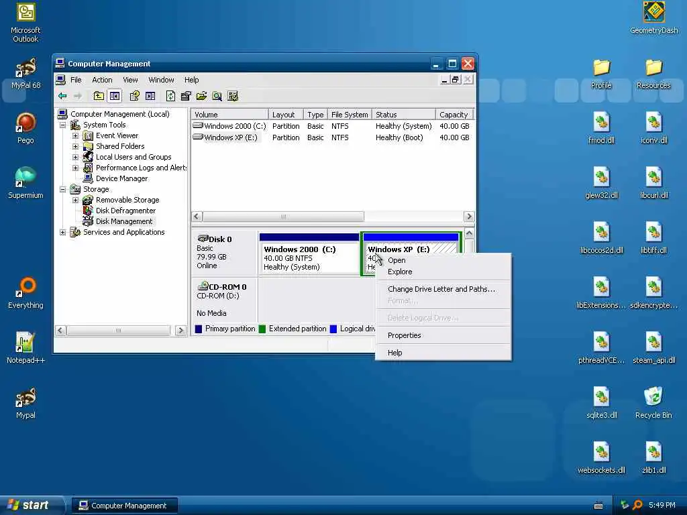The height and width of the screenshot is (515, 687).
Task: Select Disk Defragmenter in the tree
Action: [125, 211]
